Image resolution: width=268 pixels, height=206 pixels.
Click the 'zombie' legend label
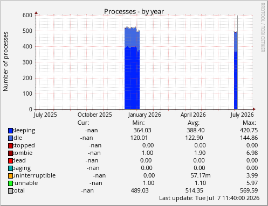click(23, 153)
